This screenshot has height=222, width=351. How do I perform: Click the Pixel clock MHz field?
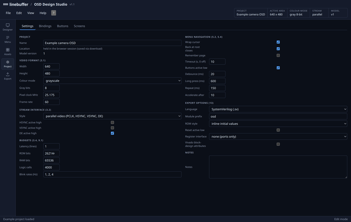tap(51, 95)
